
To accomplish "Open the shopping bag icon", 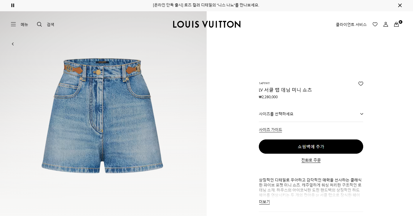I will click(x=397, y=24).
